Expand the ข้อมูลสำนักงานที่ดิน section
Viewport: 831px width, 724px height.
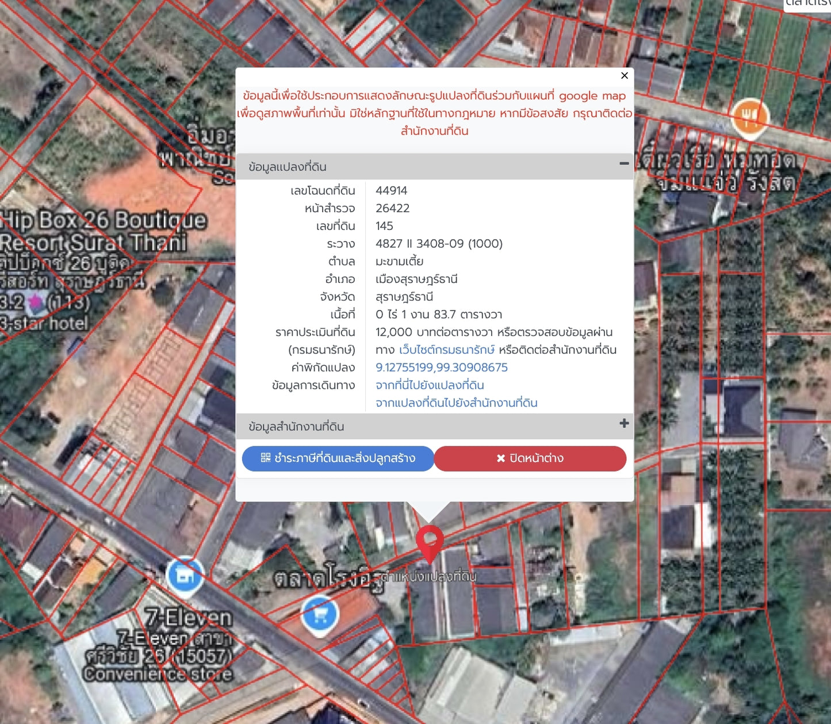624,424
